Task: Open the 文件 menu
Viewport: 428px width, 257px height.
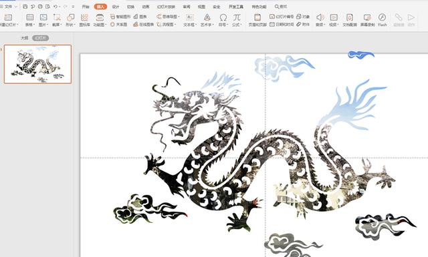Action: (8, 6)
